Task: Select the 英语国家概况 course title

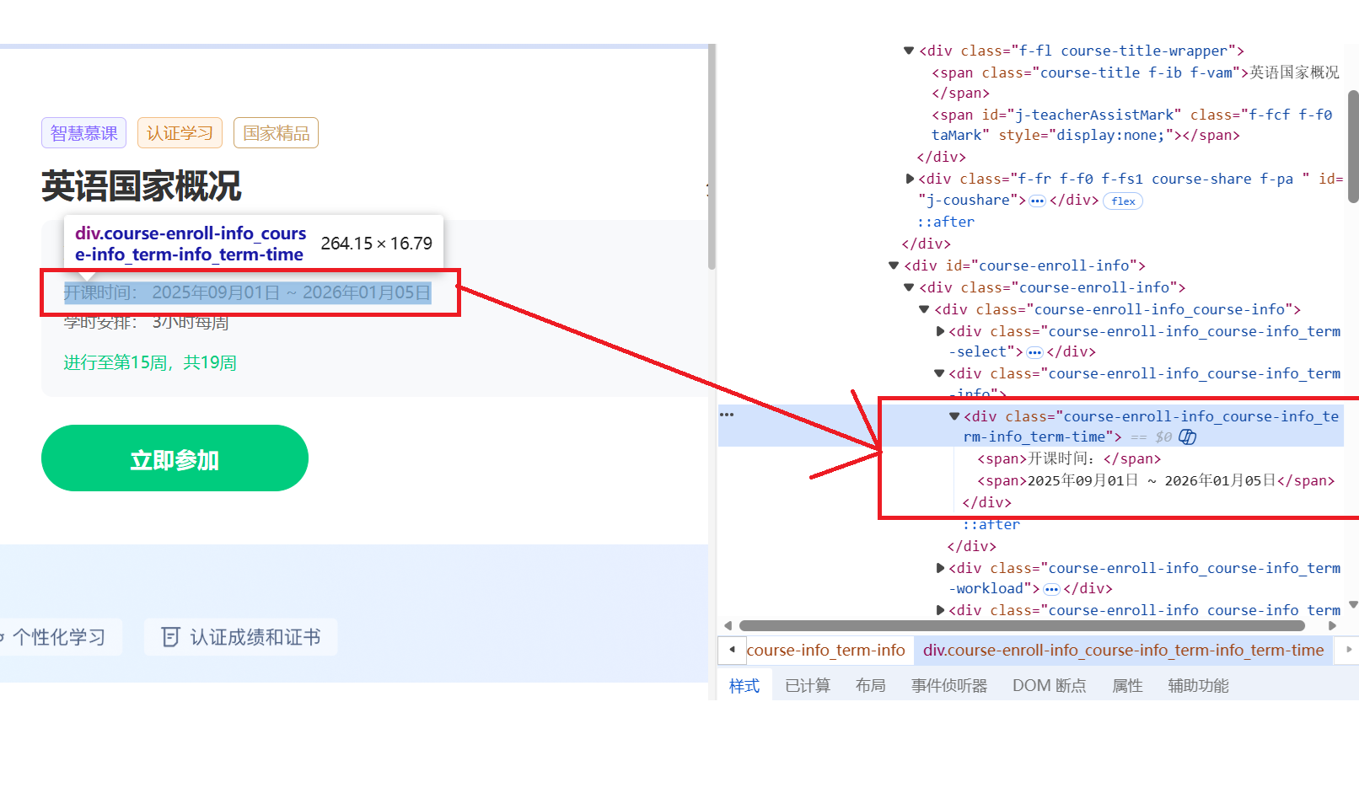Action: point(142,186)
